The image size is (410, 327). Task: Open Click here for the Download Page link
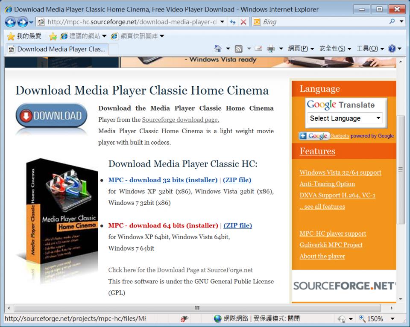click(x=180, y=270)
